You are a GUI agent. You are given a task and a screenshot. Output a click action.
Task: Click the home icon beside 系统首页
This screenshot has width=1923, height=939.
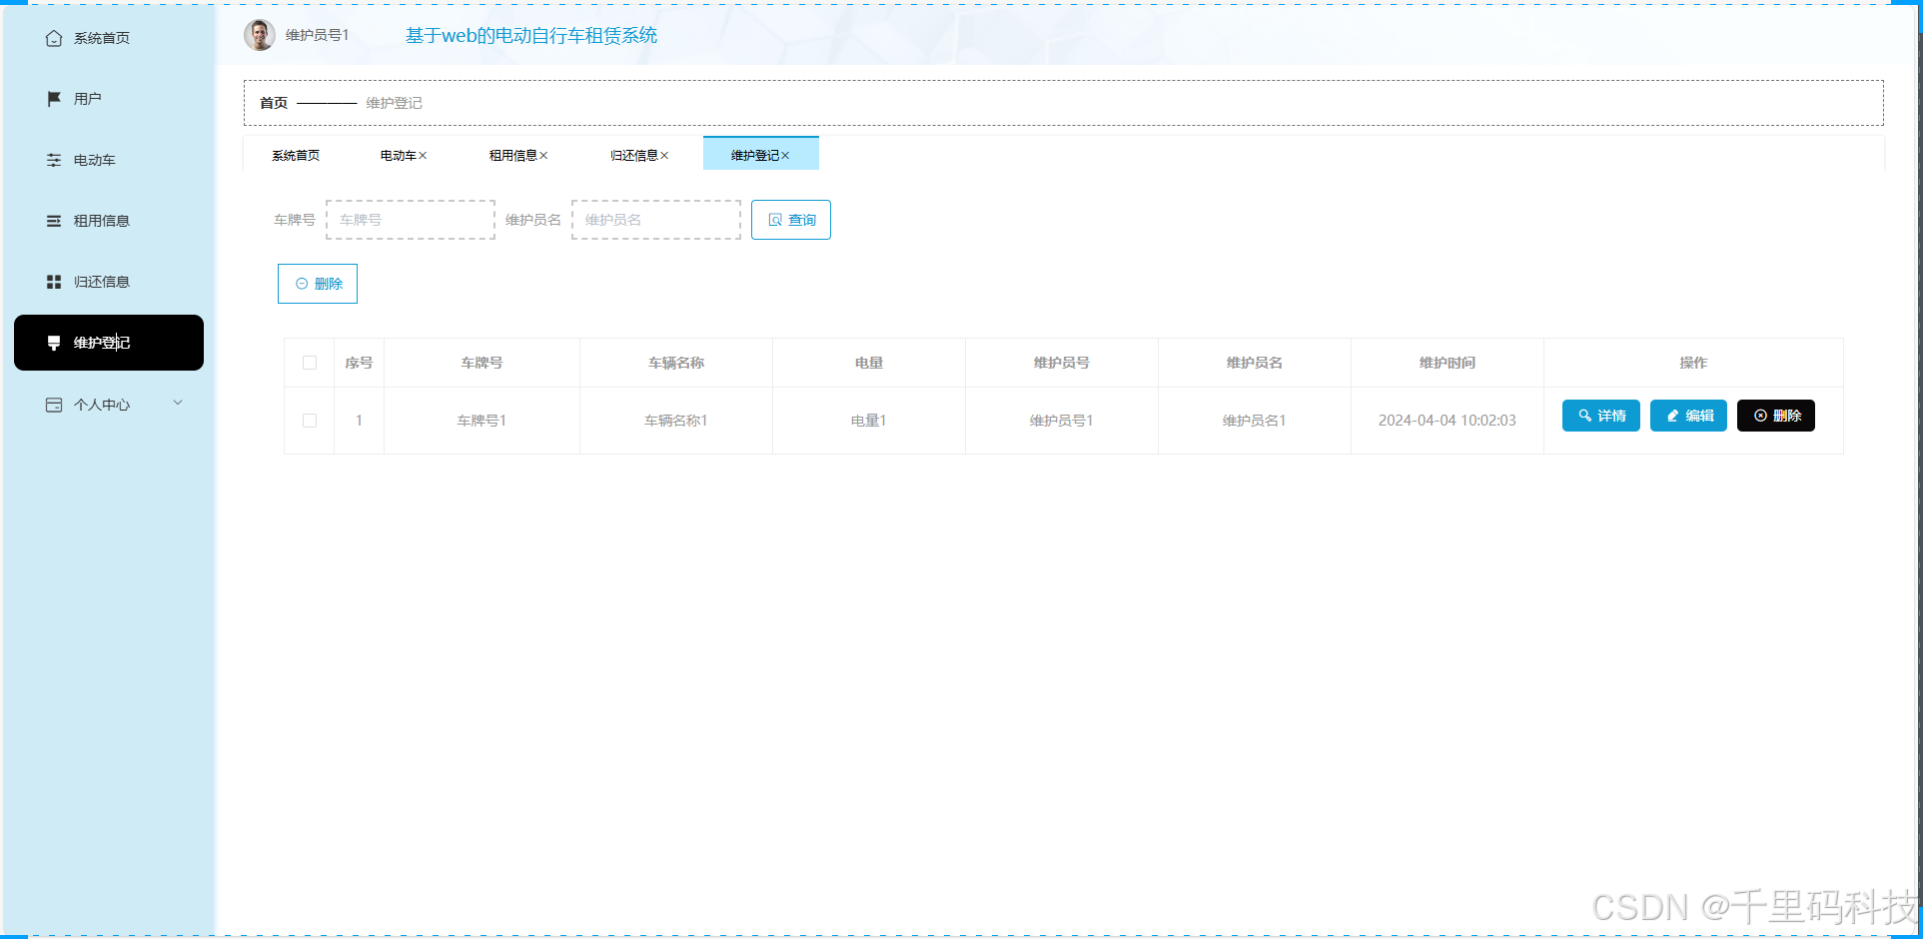[54, 38]
